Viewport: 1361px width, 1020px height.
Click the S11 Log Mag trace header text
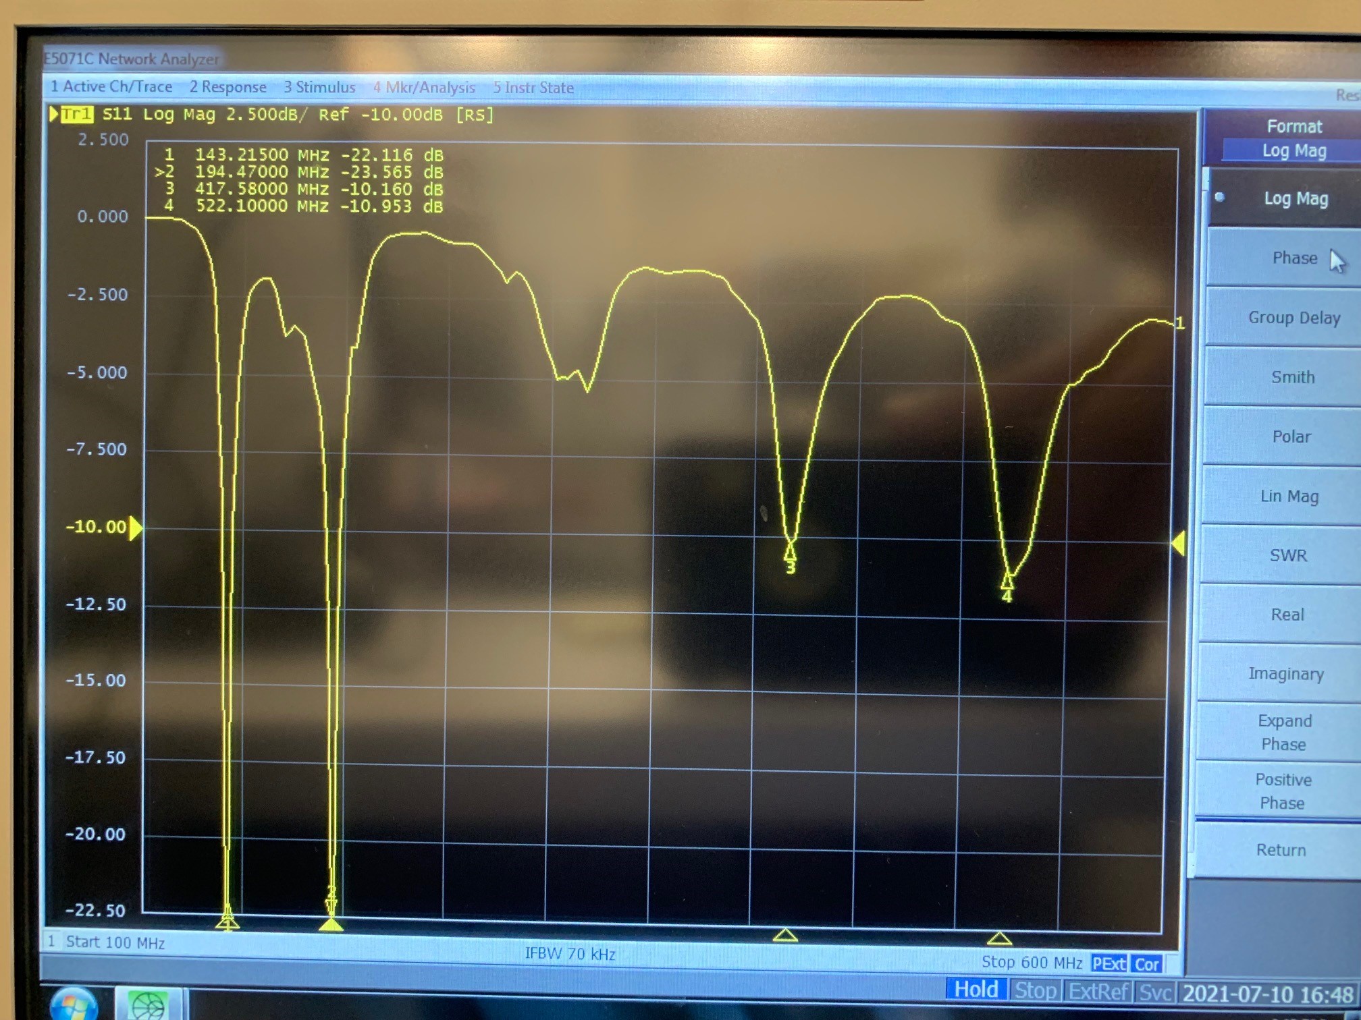(298, 115)
